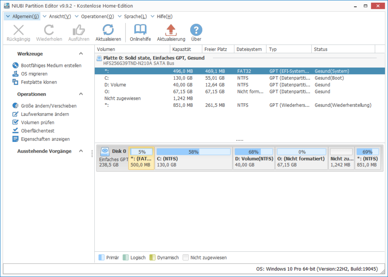Click the Platte 0 disk icon in list

click(99, 58)
